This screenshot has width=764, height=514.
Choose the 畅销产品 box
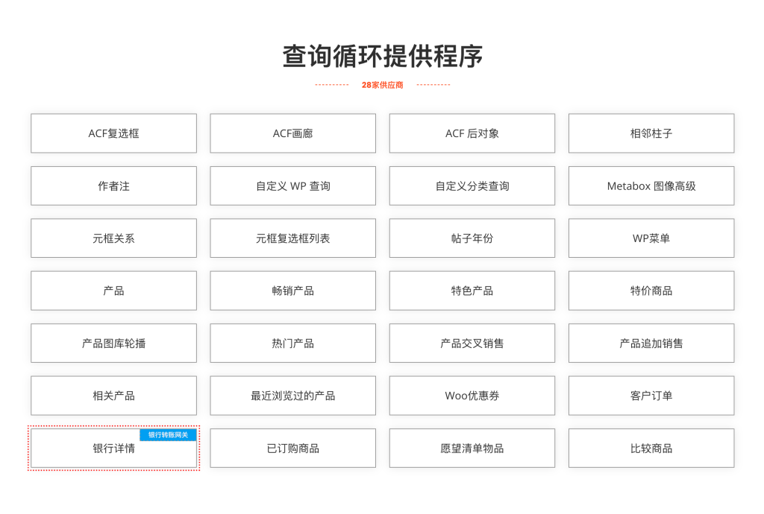click(292, 291)
